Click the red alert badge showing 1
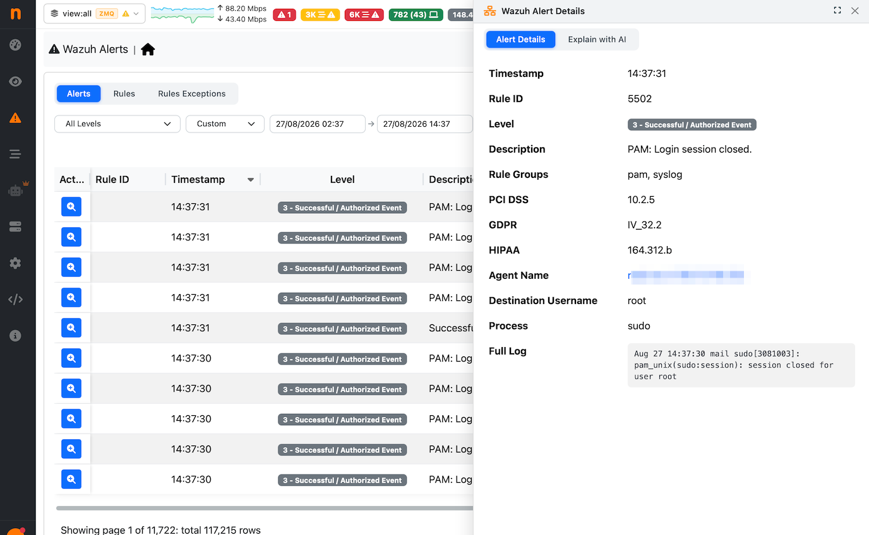The image size is (869, 535). (x=284, y=15)
